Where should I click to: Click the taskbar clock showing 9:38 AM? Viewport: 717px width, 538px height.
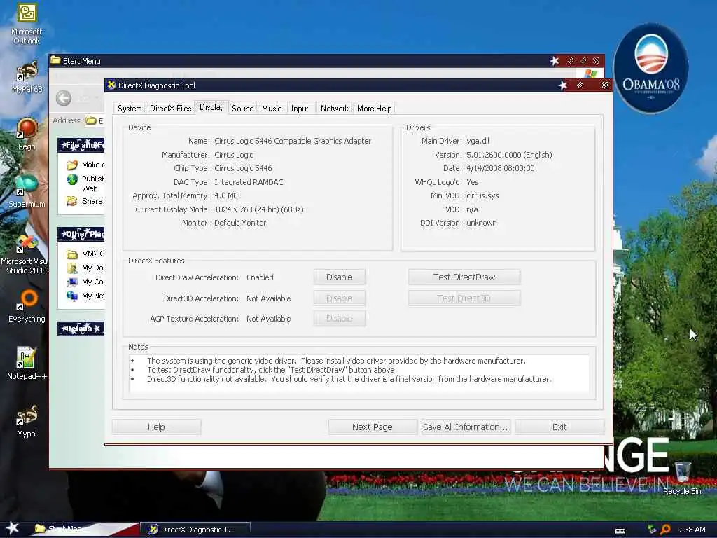point(691,530)
